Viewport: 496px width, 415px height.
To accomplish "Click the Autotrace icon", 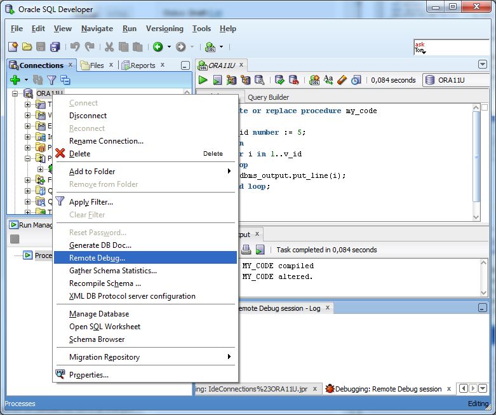I will coord(231,80).
